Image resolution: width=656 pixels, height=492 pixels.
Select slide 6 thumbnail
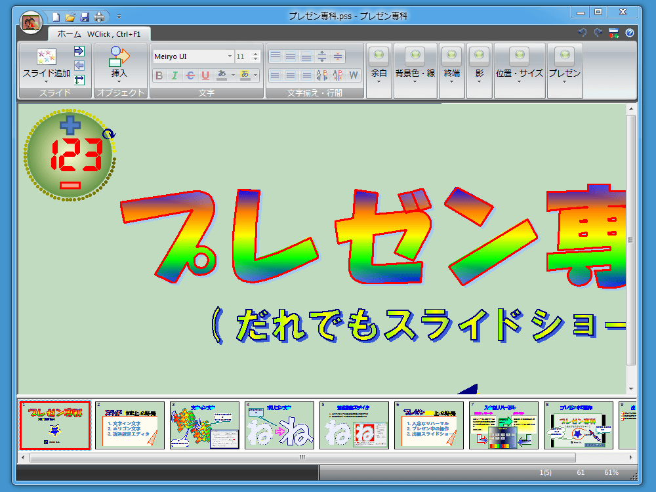point(429,426)
